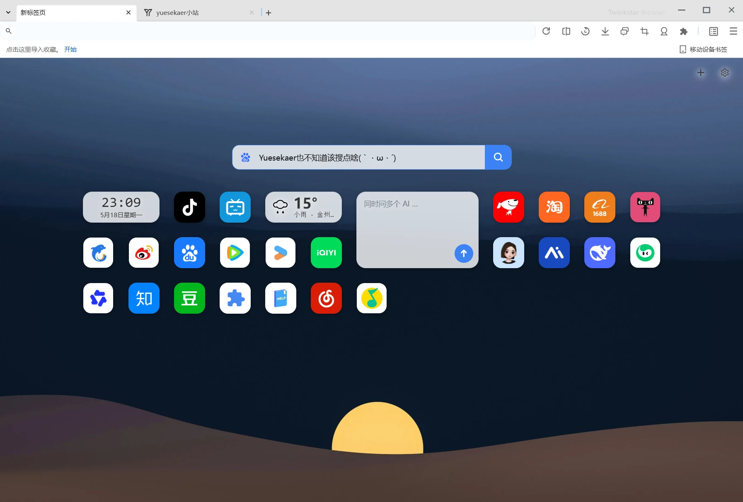Open the girl avatar AI shortcut

508,252
